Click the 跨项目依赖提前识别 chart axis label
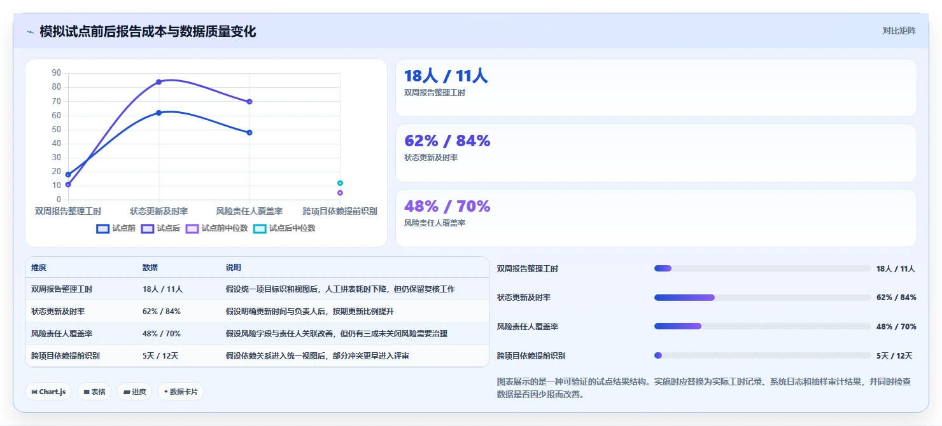Viewport: 942px width, 426px height. point(340,211)
